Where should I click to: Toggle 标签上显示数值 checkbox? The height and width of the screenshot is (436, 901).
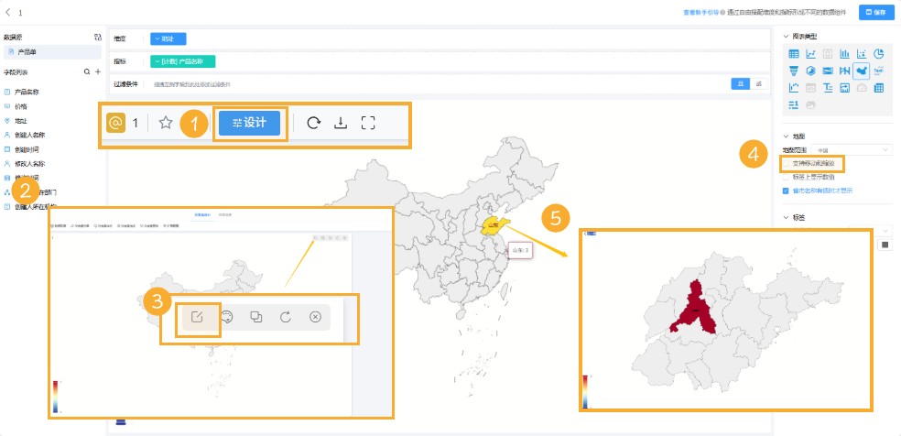[786, 177]
